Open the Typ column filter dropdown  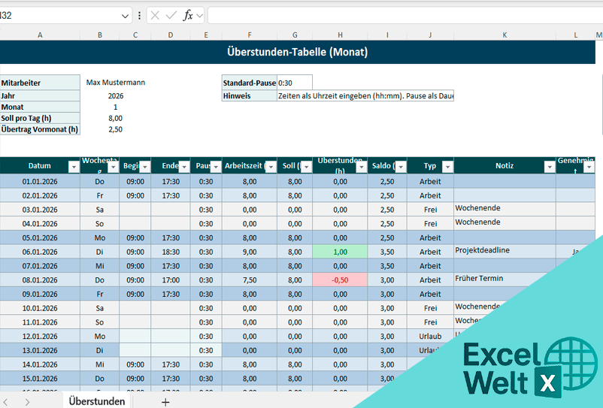pos(447,167)
